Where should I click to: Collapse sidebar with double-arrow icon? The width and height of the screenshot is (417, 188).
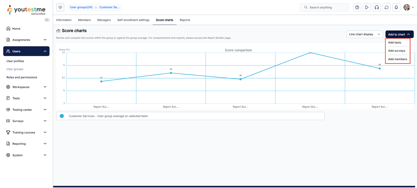click(x=47, y=20)
